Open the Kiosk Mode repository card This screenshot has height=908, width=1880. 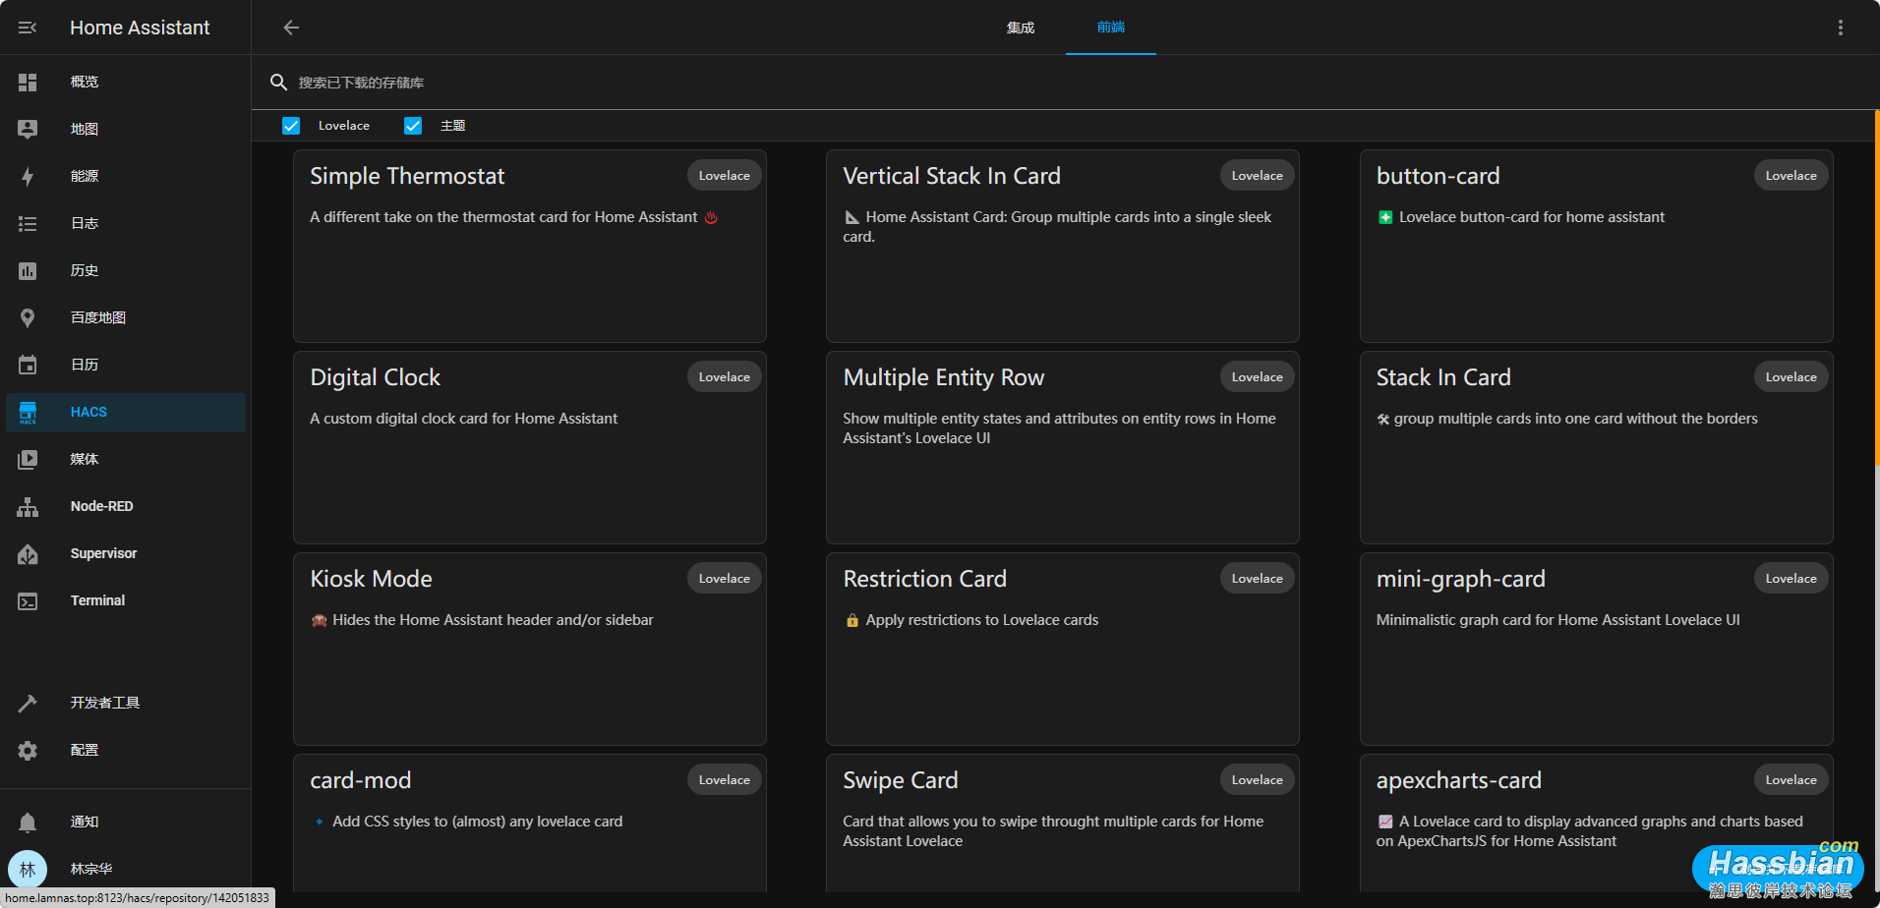pyautogui.click(x=530, y=649)
